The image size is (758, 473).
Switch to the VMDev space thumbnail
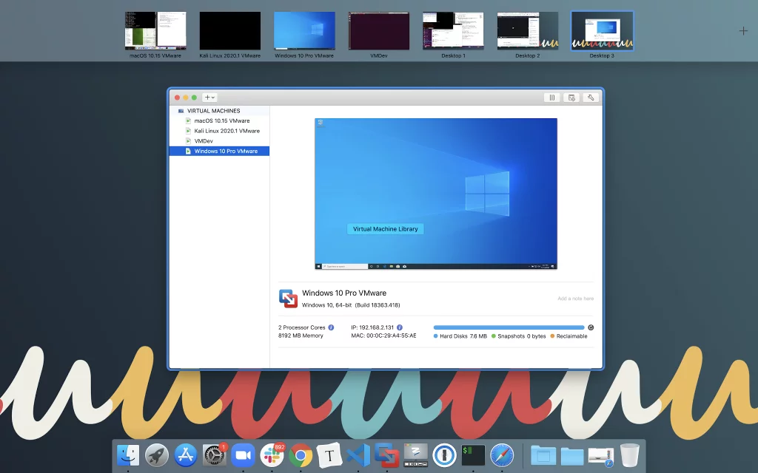379,31
